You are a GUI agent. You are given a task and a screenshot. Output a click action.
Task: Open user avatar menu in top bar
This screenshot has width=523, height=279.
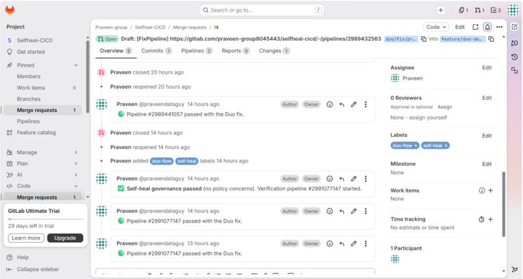tap(513, 10)
